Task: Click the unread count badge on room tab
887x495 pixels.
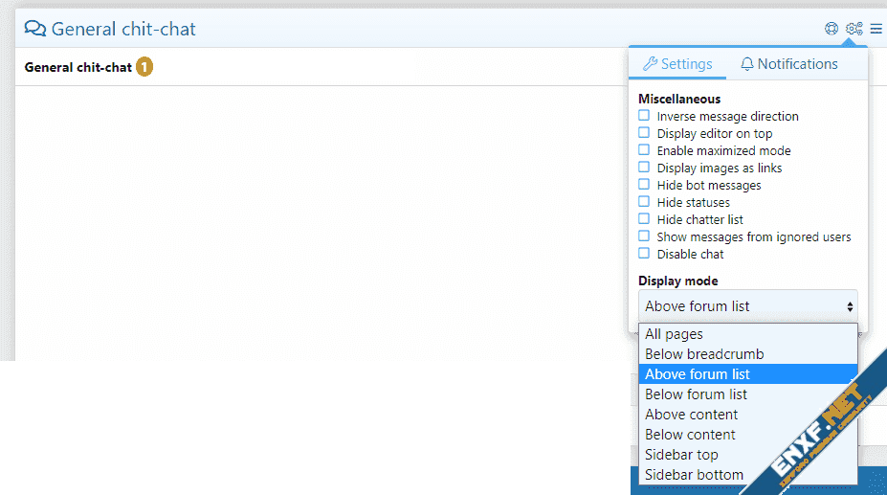Action: click(x=144, y=67)
